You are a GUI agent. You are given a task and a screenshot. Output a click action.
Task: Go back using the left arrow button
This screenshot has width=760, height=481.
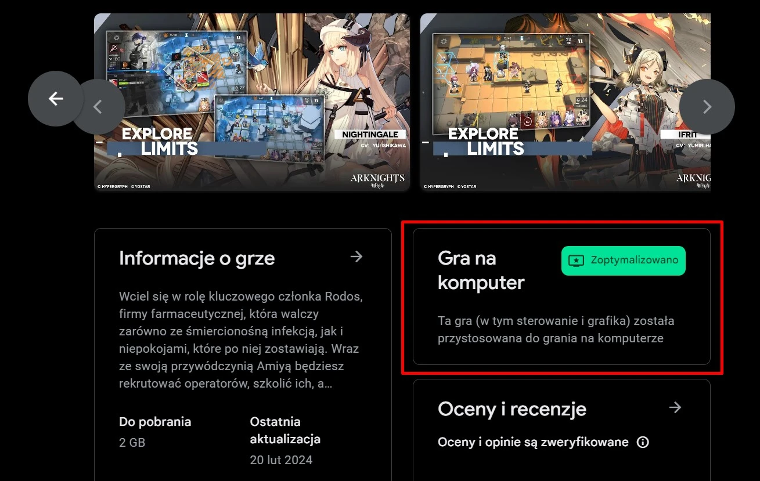point(56,99)
